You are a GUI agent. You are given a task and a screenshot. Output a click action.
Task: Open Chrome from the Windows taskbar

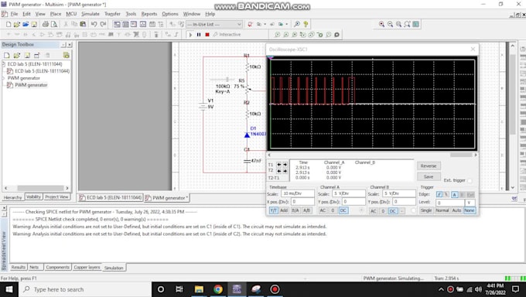tap(217, 289)
